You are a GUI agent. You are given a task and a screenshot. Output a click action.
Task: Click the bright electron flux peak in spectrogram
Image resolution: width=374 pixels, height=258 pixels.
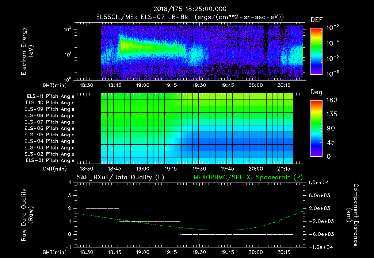(x=123, y=45)
